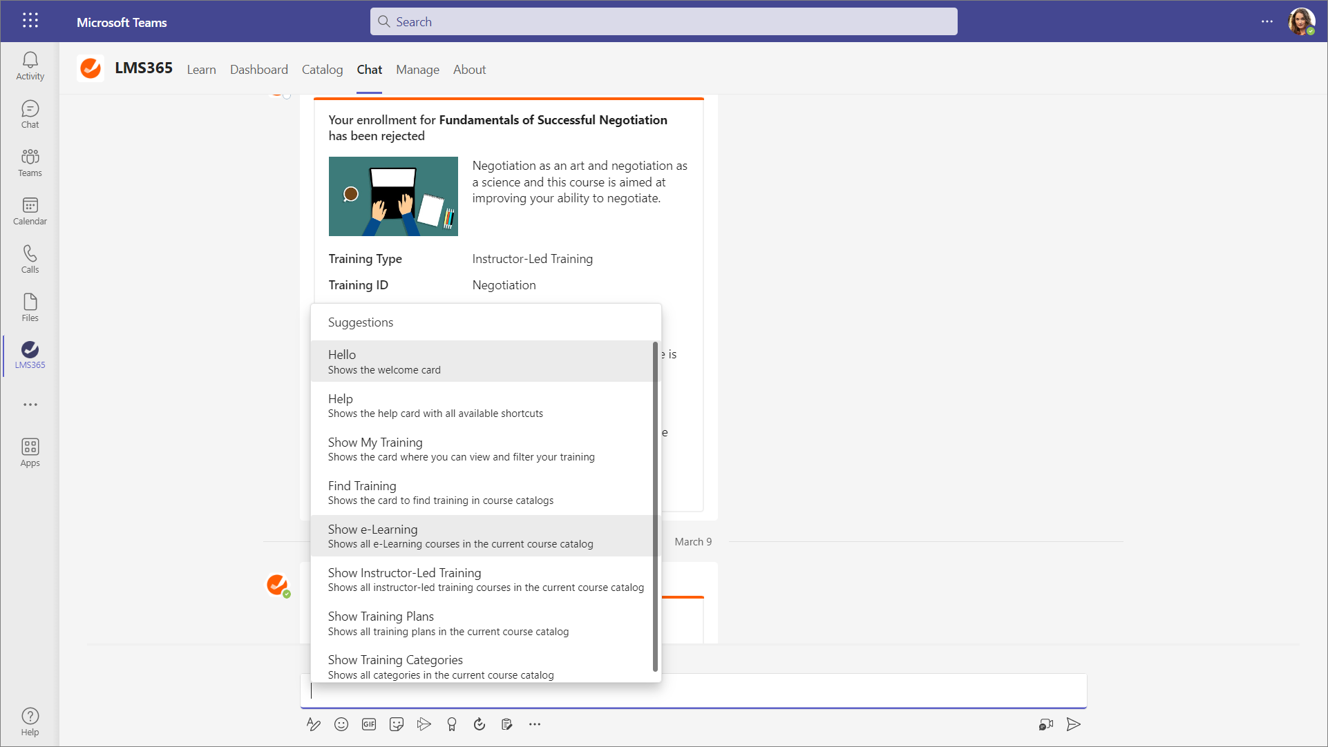
Task: Open the Files icon in sidebar
Action: (x=30, y=308)
